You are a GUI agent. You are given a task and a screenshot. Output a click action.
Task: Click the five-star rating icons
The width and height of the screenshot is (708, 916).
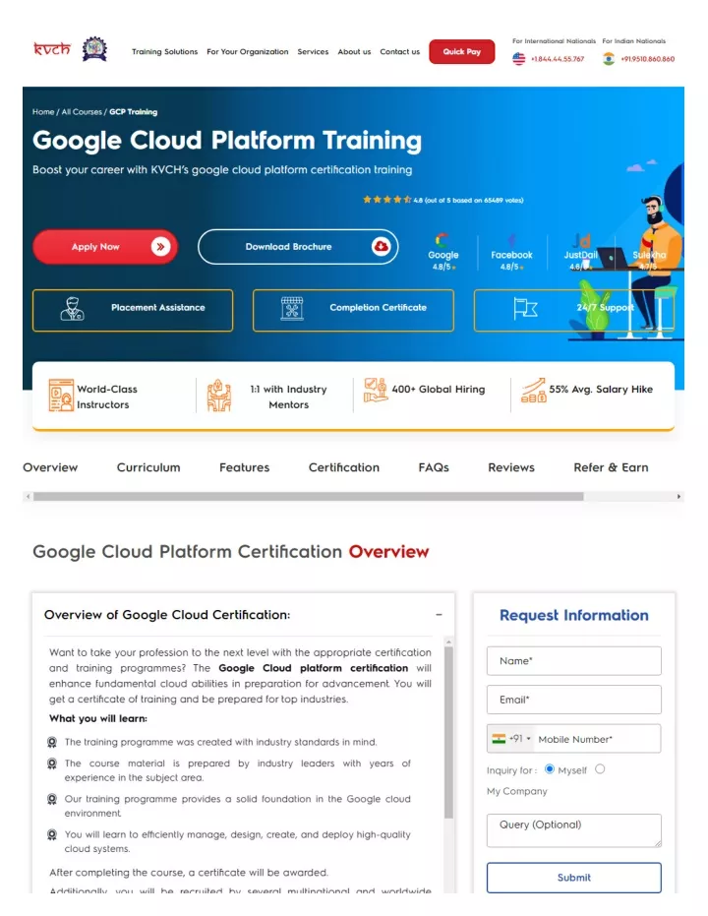[387, 200]
